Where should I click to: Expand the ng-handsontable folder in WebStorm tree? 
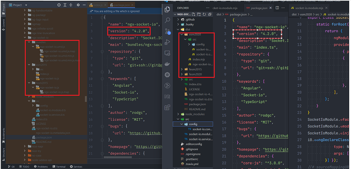pos(25,11)
